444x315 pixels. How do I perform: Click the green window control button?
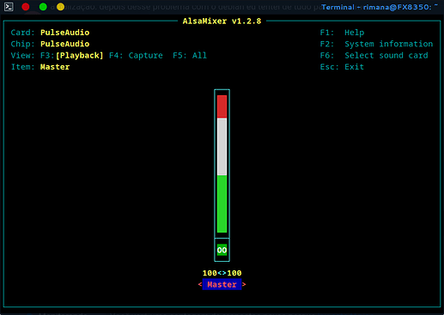point(43,7)
